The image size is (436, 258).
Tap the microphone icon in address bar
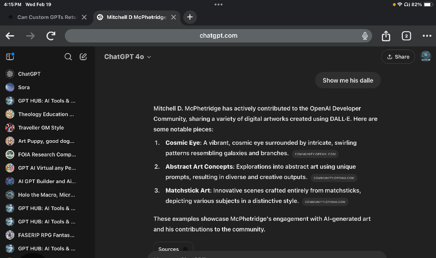point(365,36)
